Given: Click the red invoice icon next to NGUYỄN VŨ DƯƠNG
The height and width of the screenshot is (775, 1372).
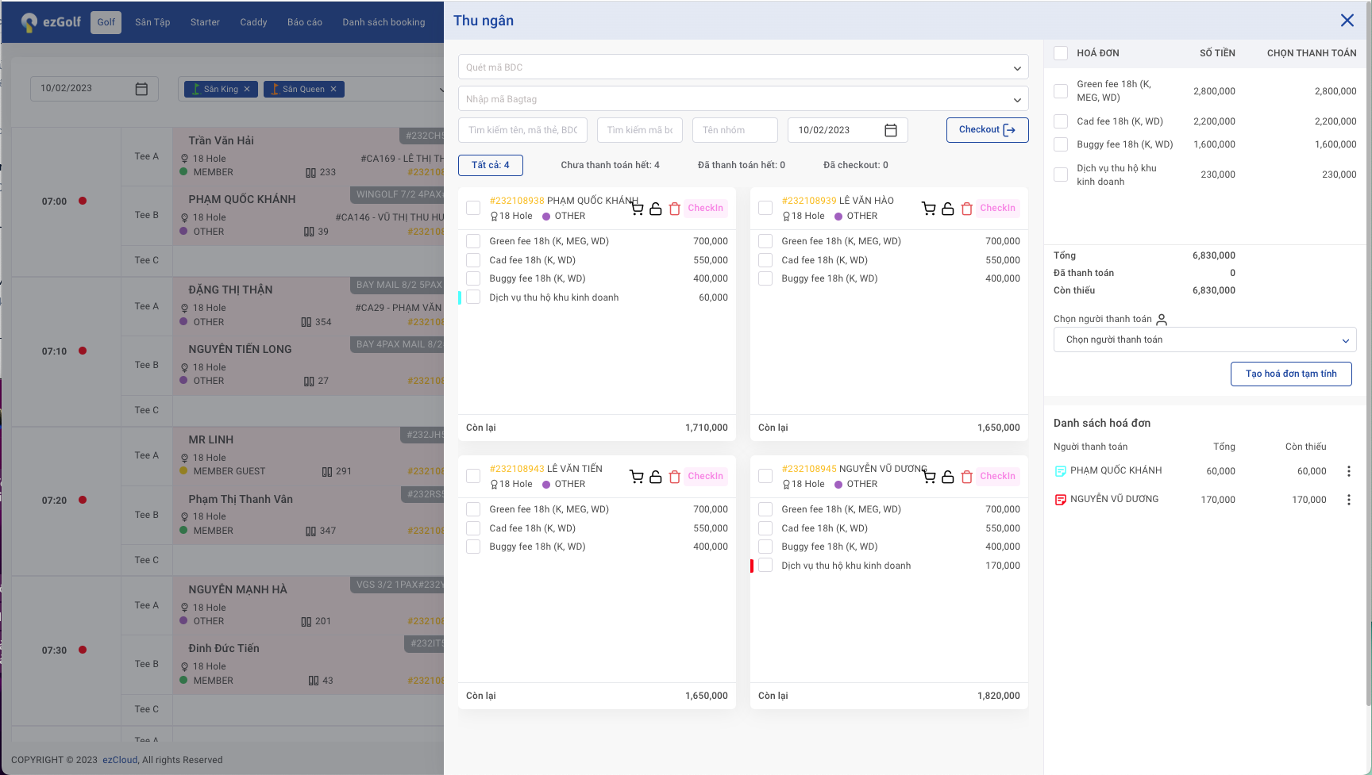Looking at the screenshot, I should click(1060, 500).
